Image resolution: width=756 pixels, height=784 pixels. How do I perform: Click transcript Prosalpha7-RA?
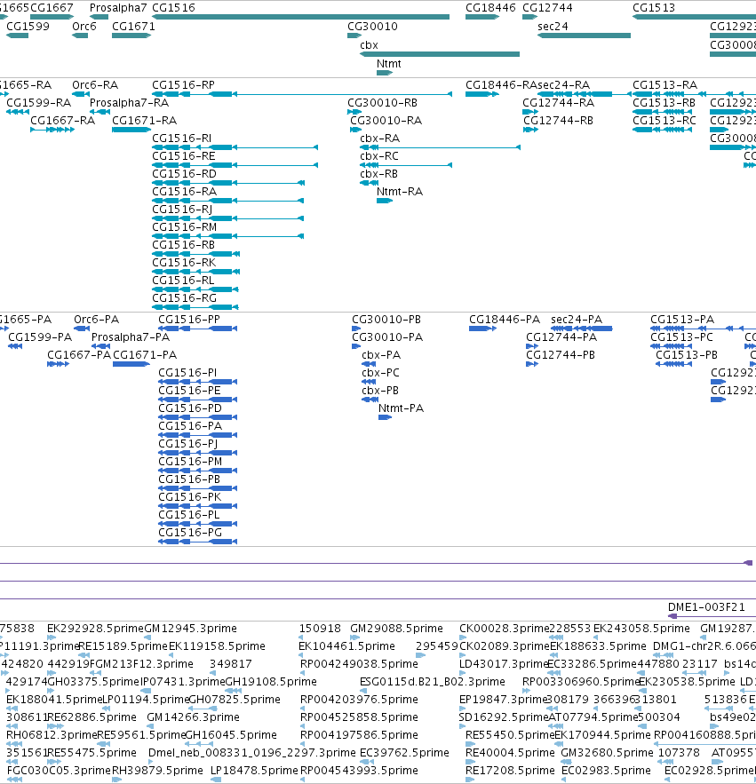click(x=129, y=102)
